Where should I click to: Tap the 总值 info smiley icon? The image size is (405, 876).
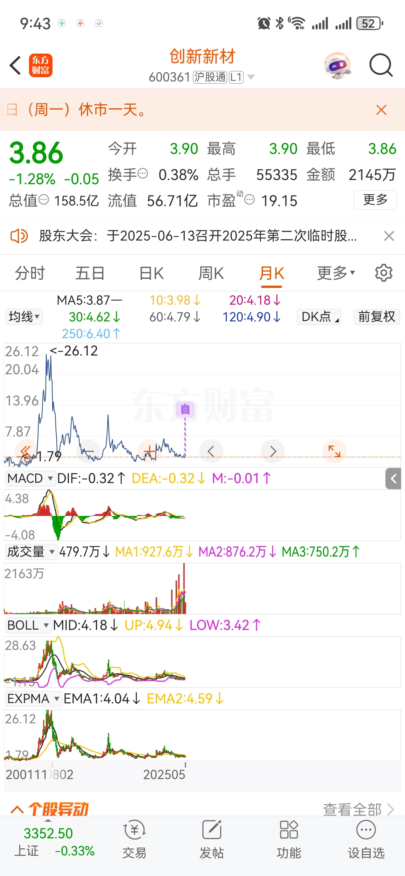(44, 200)
